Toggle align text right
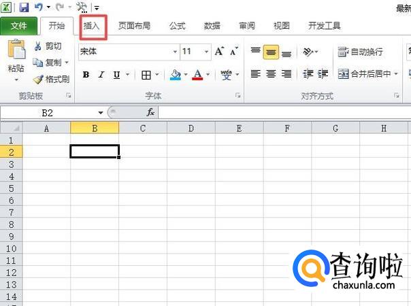 (286, 74)
